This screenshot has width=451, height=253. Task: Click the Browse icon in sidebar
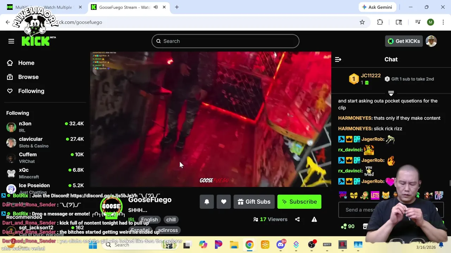pyautogui.click(x=10, y=77)
